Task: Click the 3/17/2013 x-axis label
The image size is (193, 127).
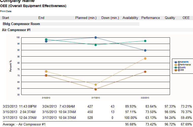Action: [x=96, y=98]
